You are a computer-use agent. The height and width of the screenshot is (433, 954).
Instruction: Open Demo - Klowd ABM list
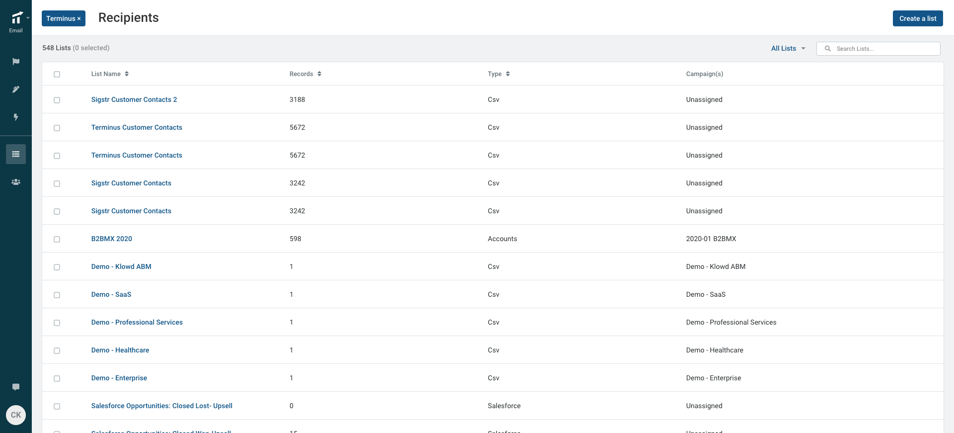tap(121, 266)
